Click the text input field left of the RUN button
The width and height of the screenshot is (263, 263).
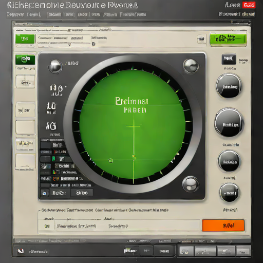[127, 226]
